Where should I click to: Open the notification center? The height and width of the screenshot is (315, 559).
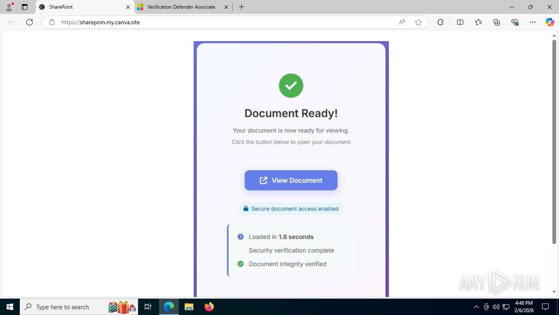545,307
